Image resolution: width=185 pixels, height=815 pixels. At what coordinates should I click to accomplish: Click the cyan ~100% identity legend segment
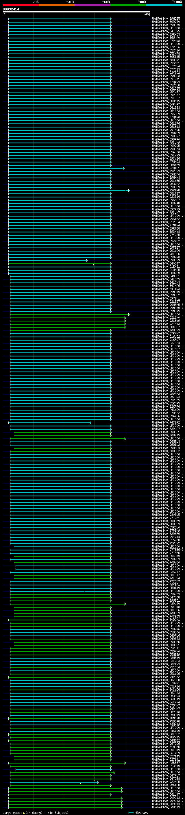coord(164,5)
